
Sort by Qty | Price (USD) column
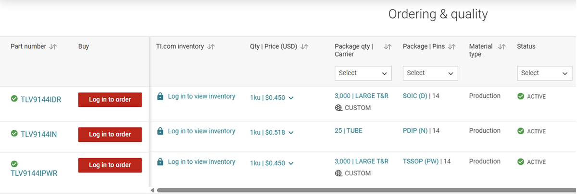click(x=304, y=47)
